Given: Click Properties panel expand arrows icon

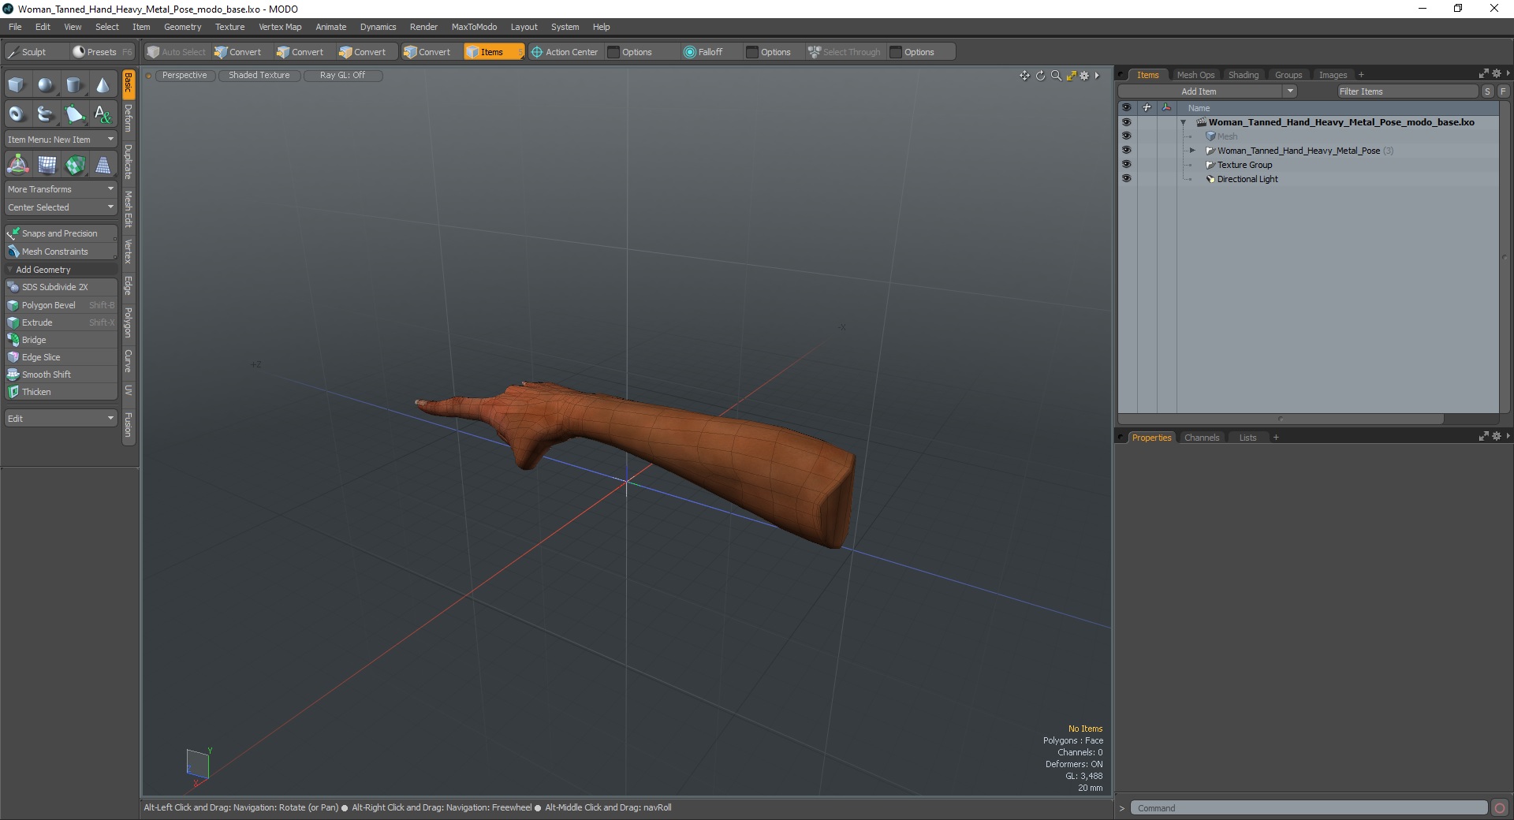Looking at the screenshot, I should (1483, 436).
